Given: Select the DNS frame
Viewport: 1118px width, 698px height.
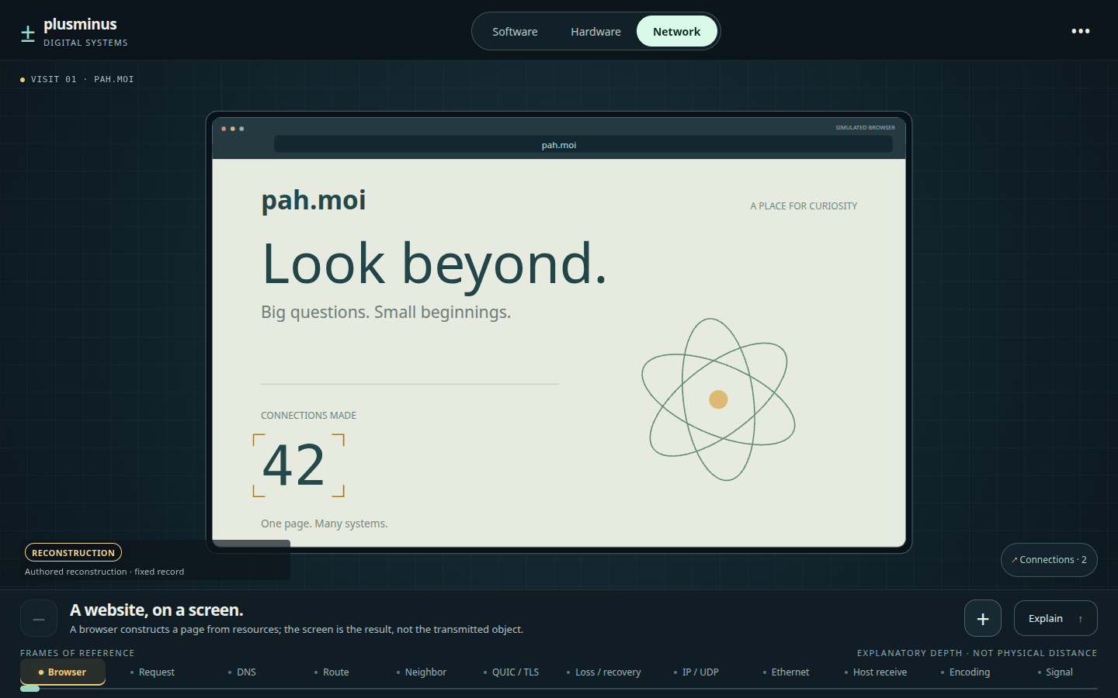Looking at the screenshot, I should coord(242,672).
